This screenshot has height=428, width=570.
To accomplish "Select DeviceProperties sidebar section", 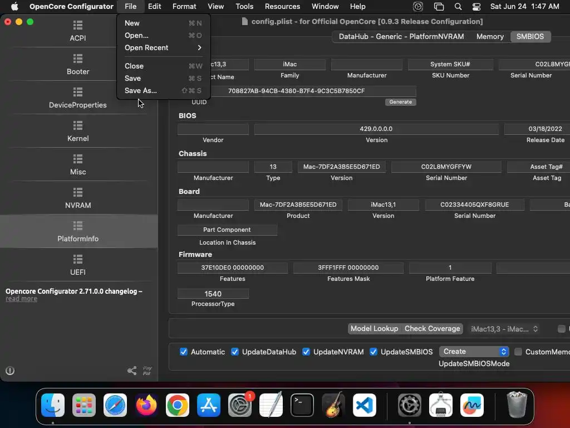I will 78,98.
